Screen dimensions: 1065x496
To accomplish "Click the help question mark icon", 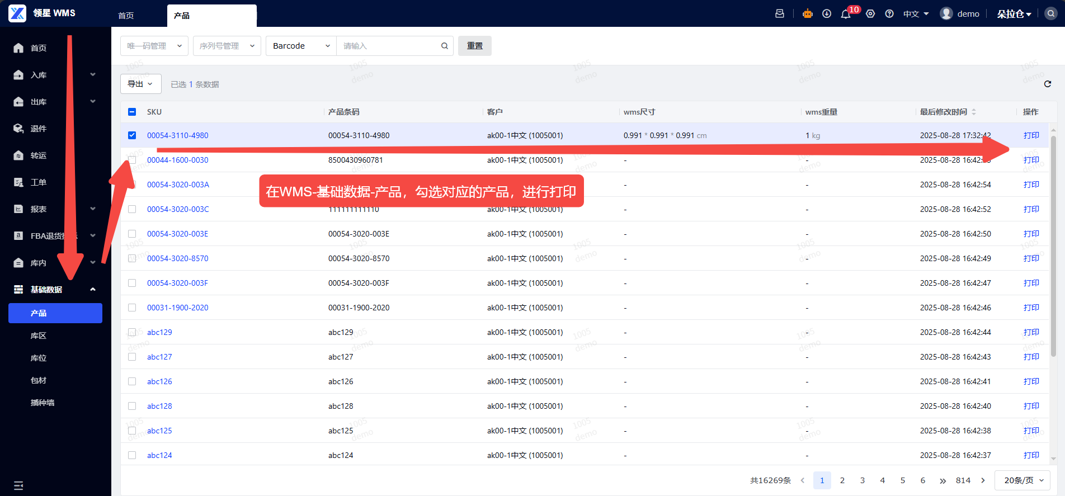I will 889,14.
